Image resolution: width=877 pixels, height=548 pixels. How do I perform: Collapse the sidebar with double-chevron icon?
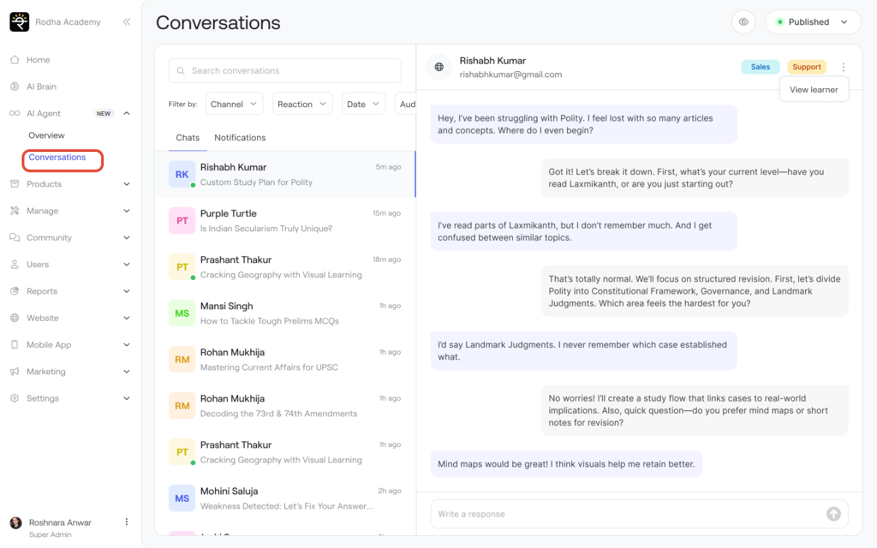coord(126,22)
